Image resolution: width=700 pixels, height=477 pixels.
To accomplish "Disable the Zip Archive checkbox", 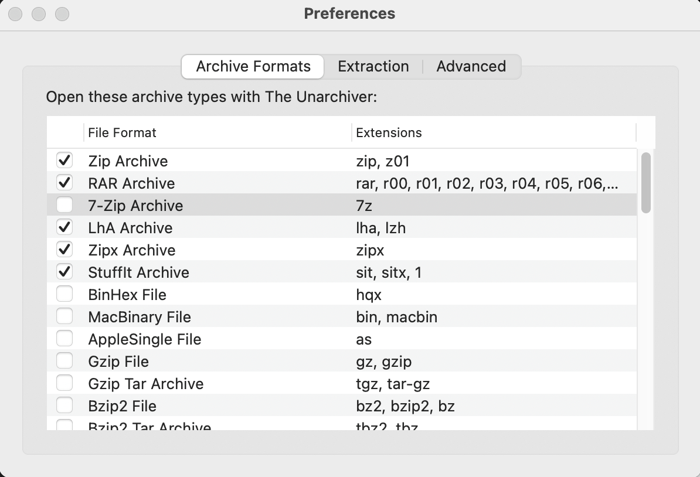I will 64,160.
